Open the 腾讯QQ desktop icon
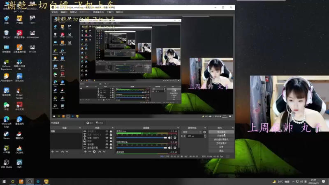329x185 pixels. tap(19, 135)
